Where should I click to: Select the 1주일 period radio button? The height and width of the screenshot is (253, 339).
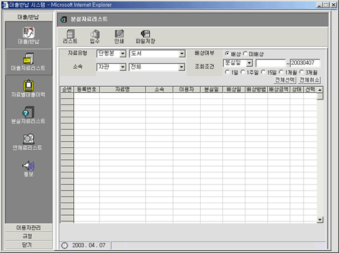tap(243, 72)
